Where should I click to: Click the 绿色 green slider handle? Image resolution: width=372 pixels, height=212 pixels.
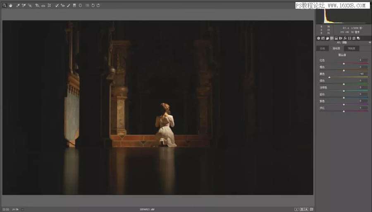(344, 84)
